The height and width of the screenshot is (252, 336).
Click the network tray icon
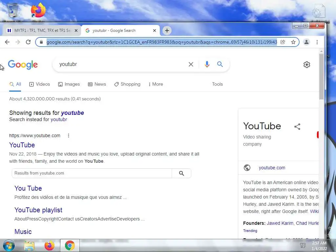click(x=303, y=245)
